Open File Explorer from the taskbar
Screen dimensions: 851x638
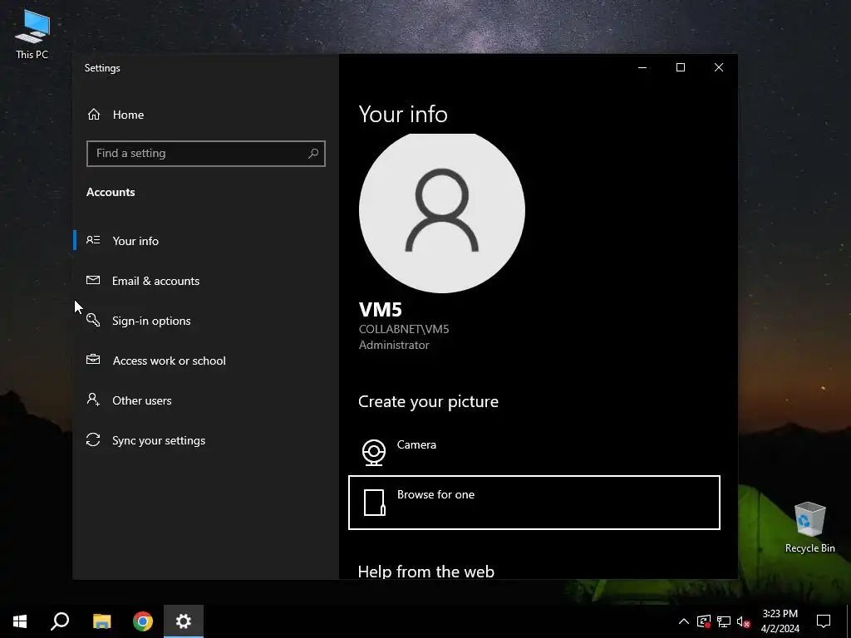pos(101,621)
